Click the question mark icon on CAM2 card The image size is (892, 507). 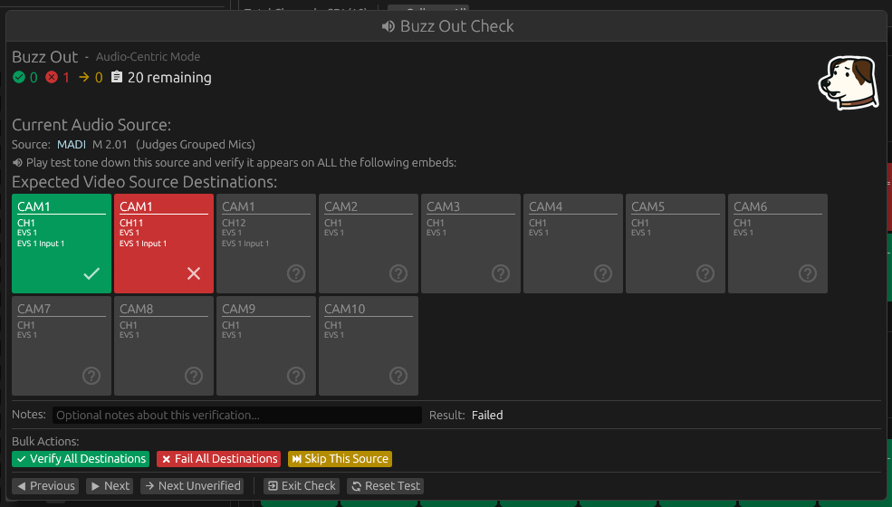pos(398,273)
